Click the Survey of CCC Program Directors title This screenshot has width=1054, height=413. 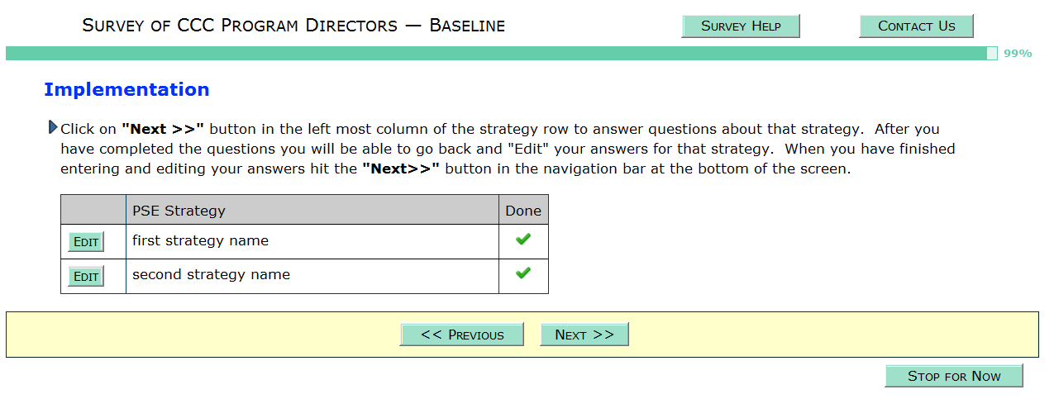293,26
